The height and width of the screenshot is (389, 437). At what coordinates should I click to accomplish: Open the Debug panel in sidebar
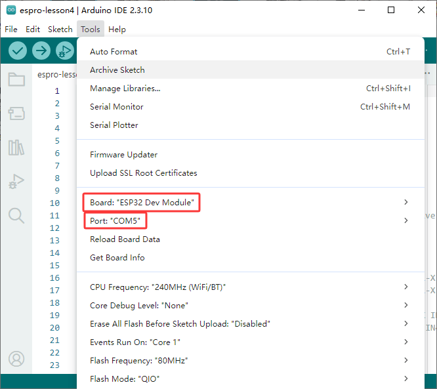click(x=16, y=182)
